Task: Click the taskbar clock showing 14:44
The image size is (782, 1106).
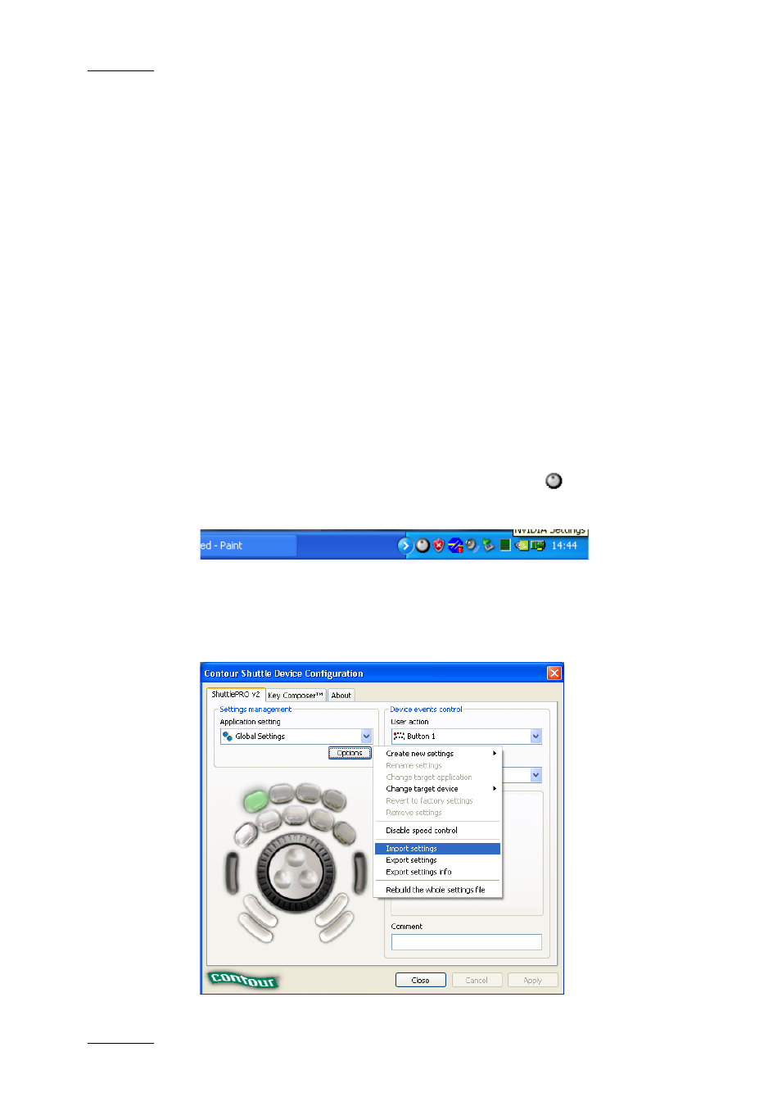Action: [x=564, y=546]
